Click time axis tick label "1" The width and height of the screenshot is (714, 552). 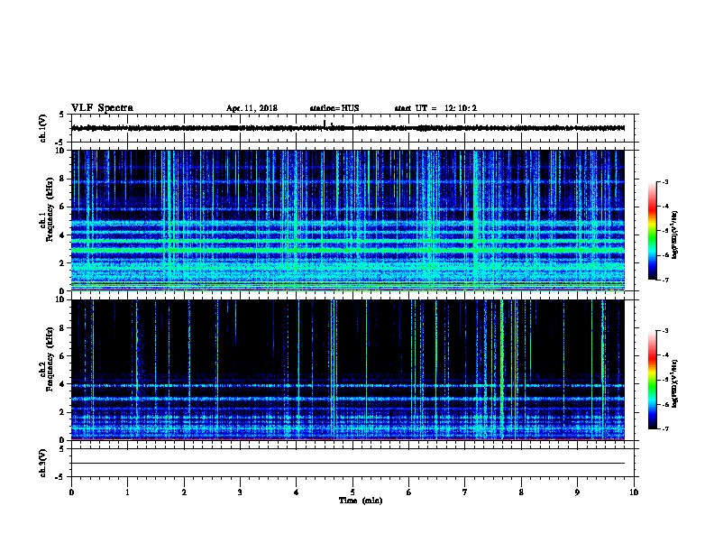[x=127, y=492]
